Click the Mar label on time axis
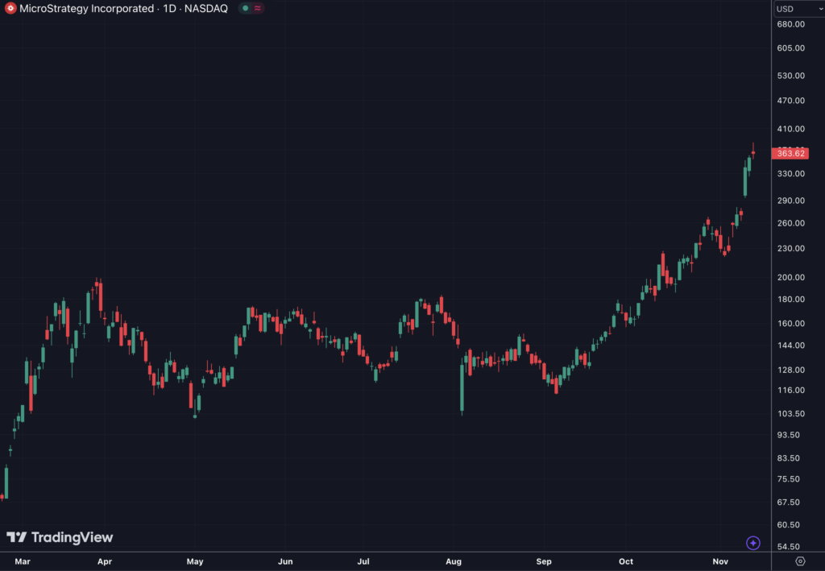The image size is (825, 571). [x=22, y=561]
